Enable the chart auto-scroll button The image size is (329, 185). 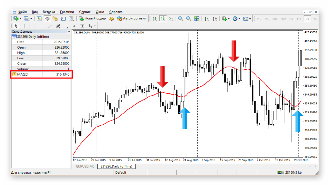coord(207,18)
